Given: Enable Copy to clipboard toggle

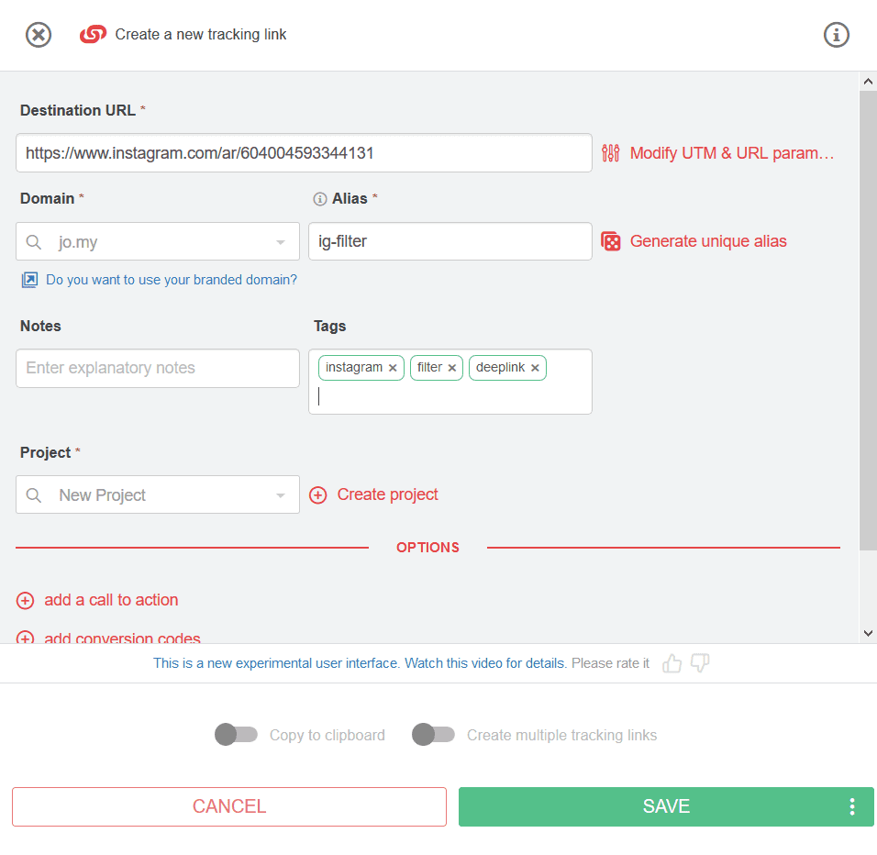Looking at the screenshot, I should pyautogui.click(x=236, y=735).
